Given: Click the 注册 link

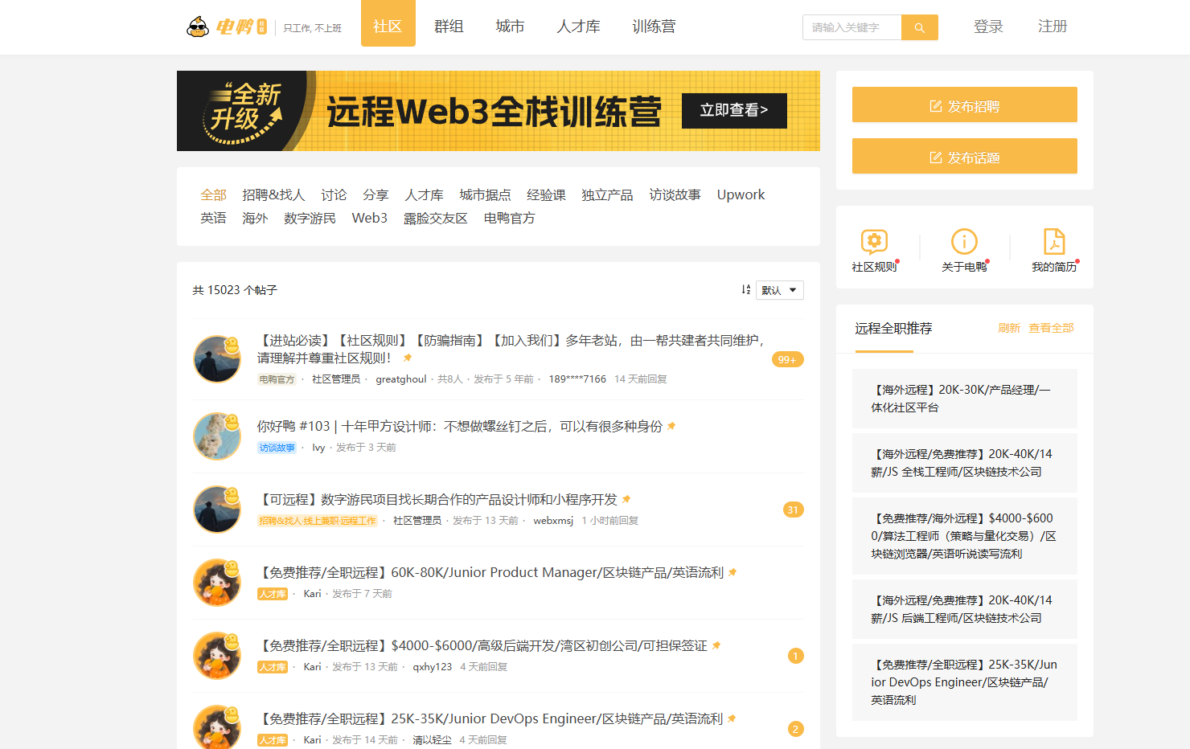Looking at the screenshot, I should tap(1053, 27).
